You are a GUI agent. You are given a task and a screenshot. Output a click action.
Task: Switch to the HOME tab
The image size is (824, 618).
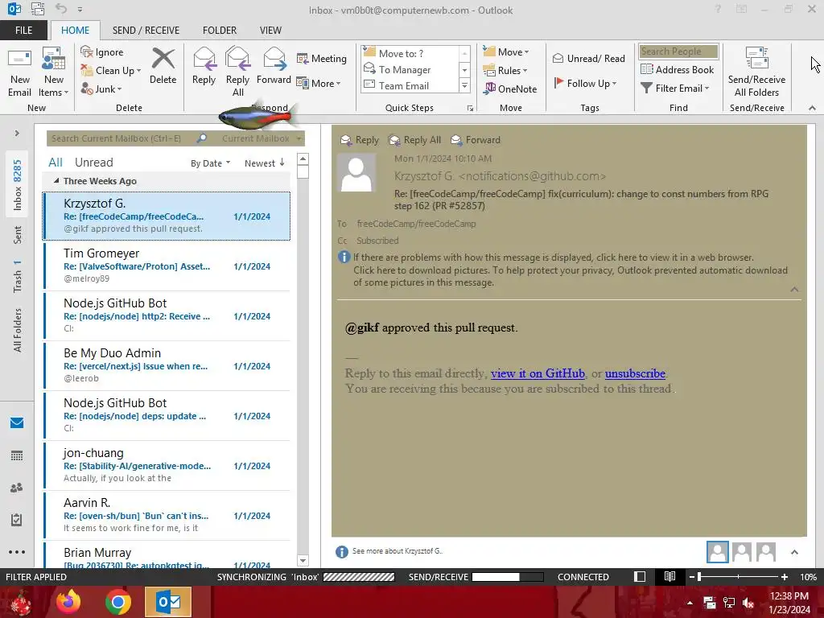pyautogui.click(x=75, y=31)
